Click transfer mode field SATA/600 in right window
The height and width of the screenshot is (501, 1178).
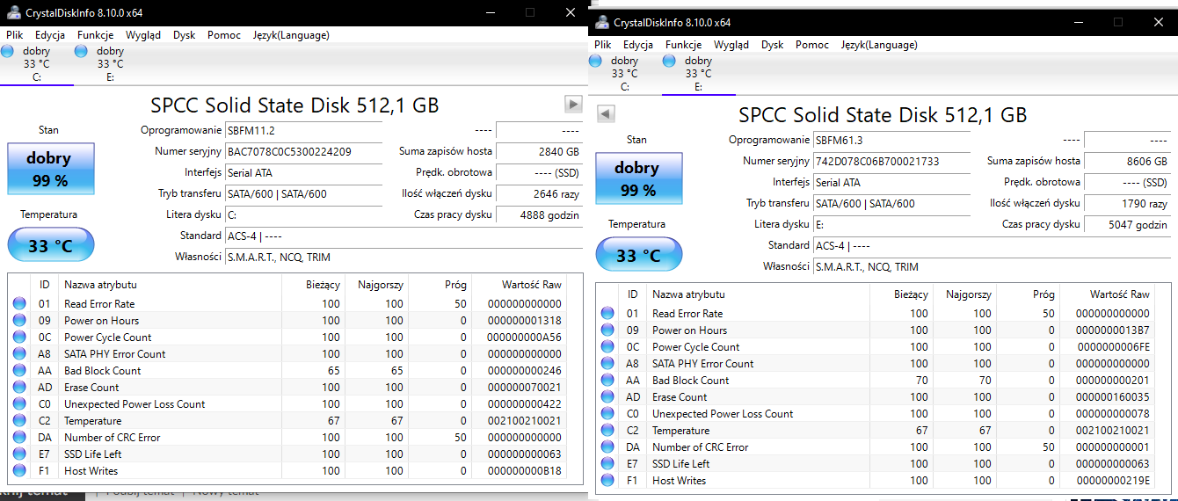pyautogui.click(x=891, y=204)
